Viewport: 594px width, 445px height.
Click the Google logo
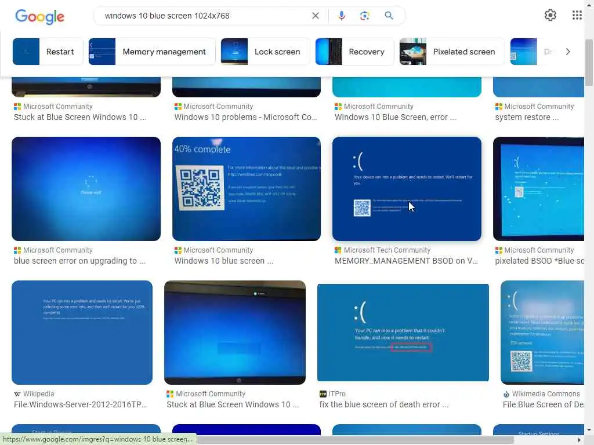(40, 16)
